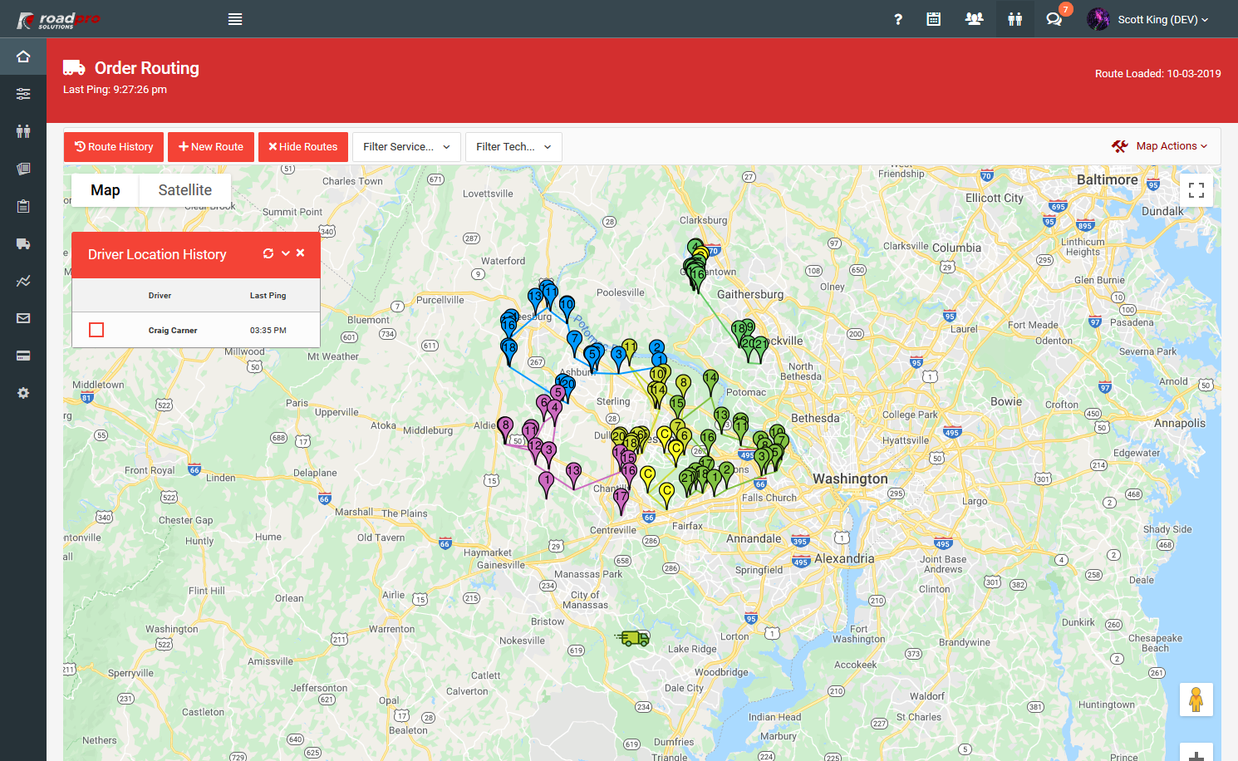
Task: Expand the Scott King (DEV) user menu
Action: tap(1162, 19)
